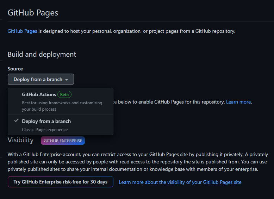274x199 pixels.
Task: Click the green Beta badge
Action: [x=64, y=94]
